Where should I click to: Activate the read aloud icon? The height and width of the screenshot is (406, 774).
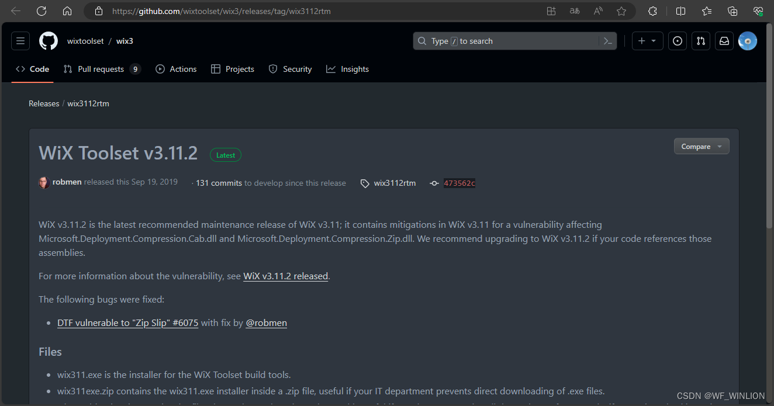(598, 11)
